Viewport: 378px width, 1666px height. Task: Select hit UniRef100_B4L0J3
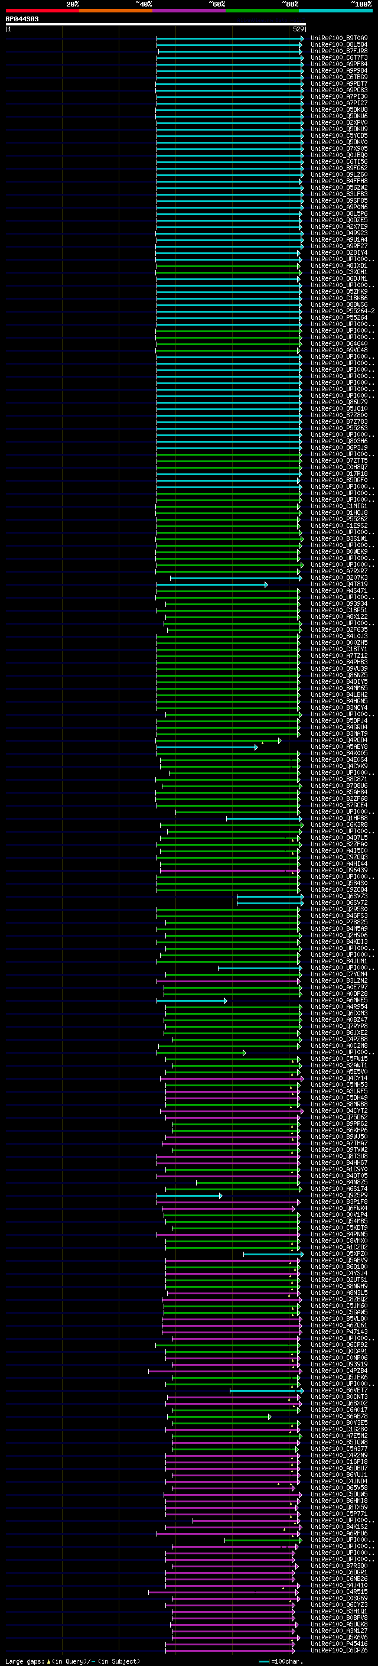point(339,636)
